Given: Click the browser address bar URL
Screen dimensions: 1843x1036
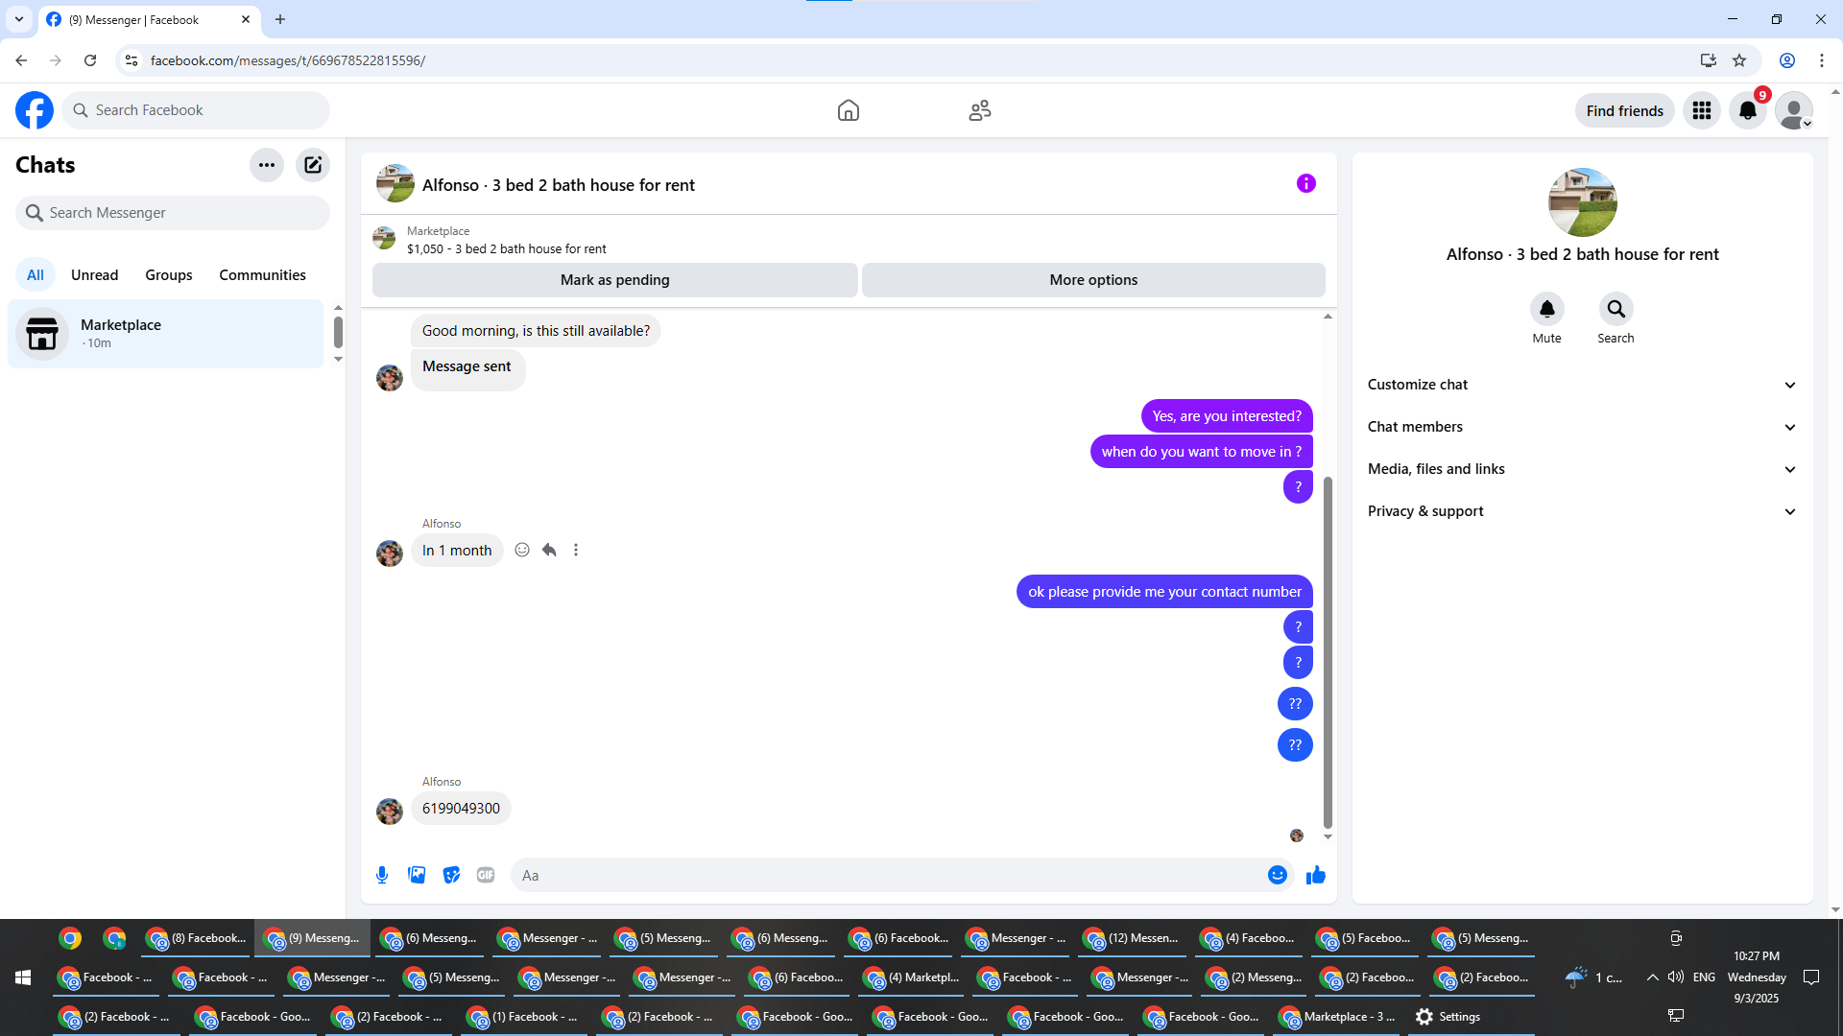Looking at the screenshot, I should tap(288, 60).
